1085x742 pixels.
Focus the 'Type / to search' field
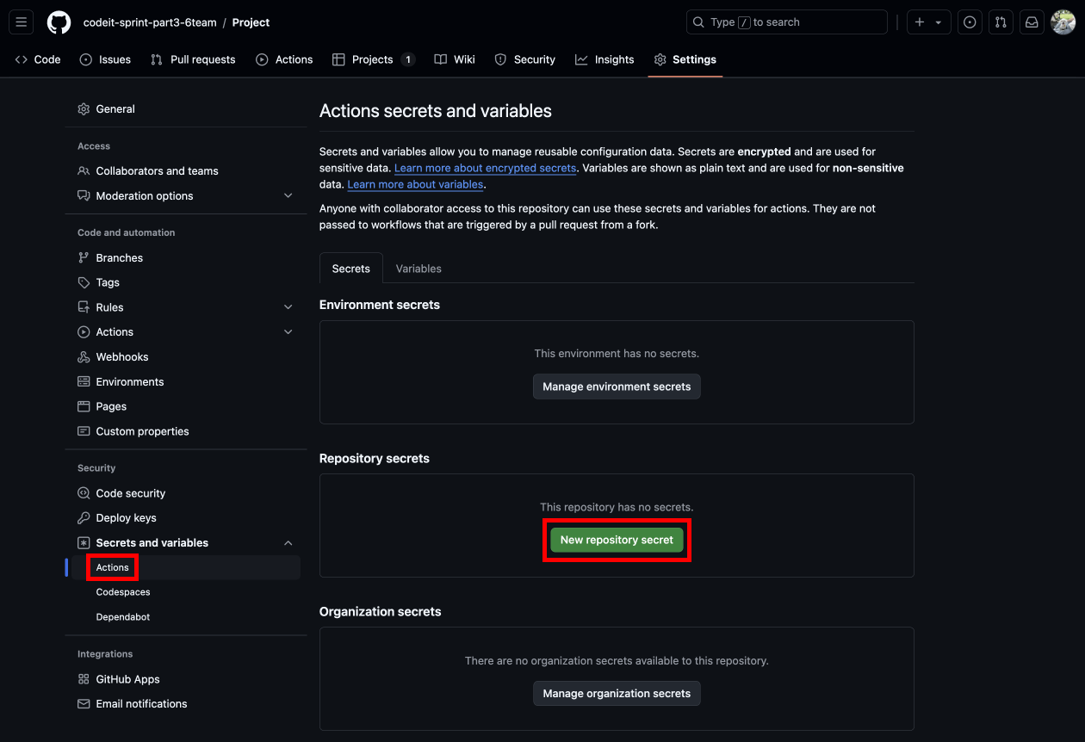click(787, 22)
